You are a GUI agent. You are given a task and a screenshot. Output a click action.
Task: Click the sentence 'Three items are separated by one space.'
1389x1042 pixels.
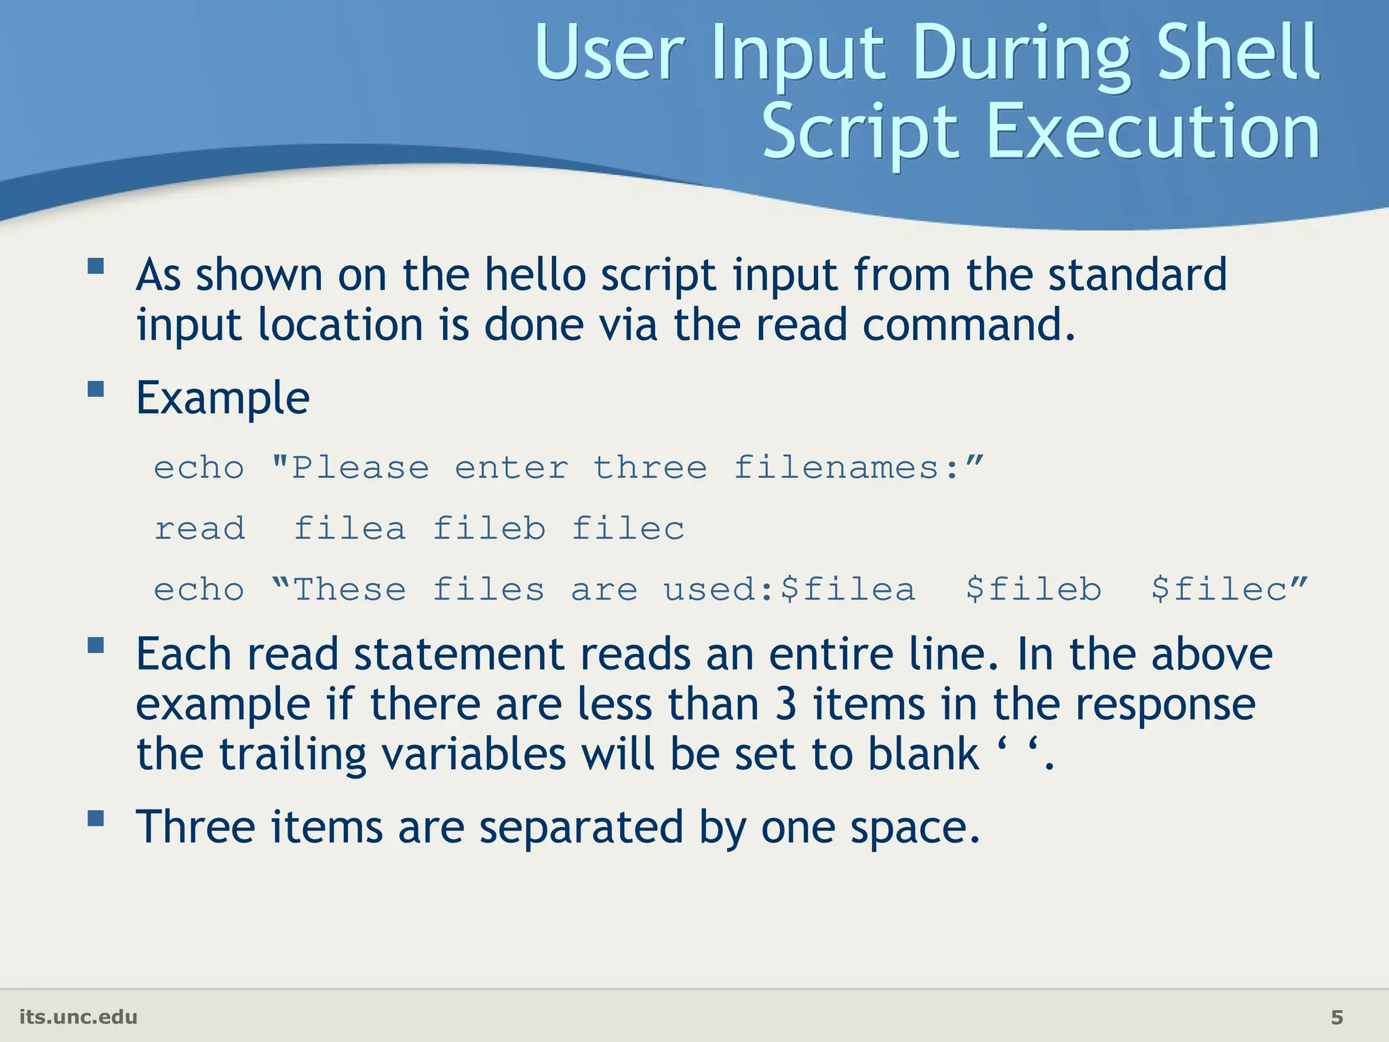(558, 827)
